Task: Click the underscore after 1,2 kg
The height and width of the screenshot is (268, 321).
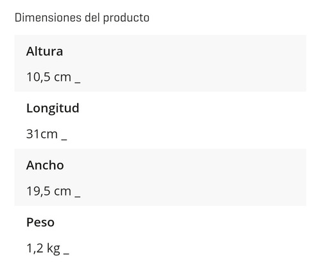Action: click(66, 253)
